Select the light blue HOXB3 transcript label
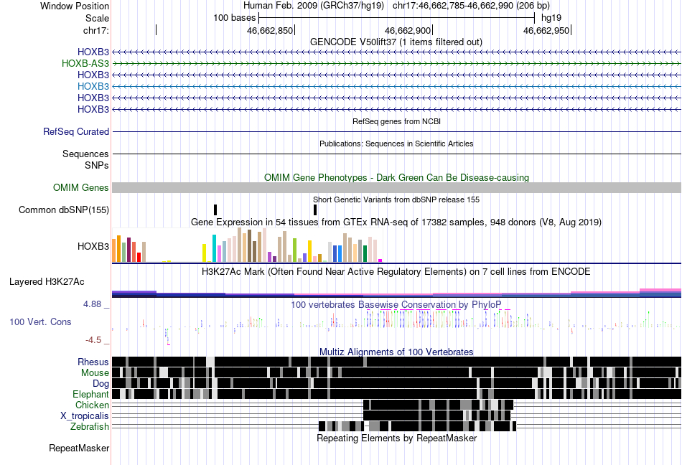 click(93, 87)
